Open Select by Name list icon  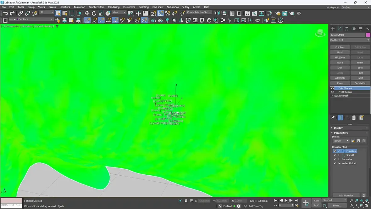coord(64,13)
